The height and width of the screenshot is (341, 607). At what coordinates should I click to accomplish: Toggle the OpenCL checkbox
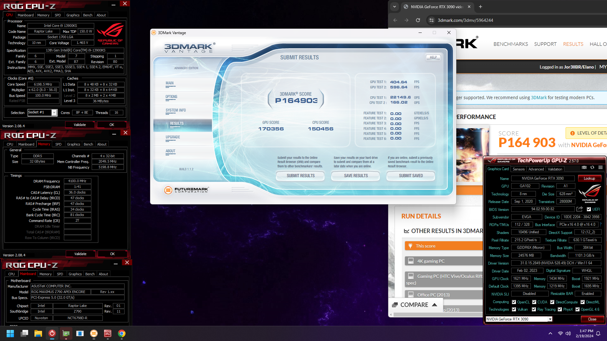tap(514, 302)
